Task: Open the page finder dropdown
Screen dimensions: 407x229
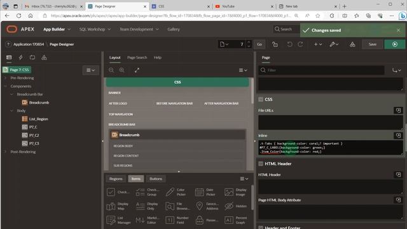Action: pos(224,45)
